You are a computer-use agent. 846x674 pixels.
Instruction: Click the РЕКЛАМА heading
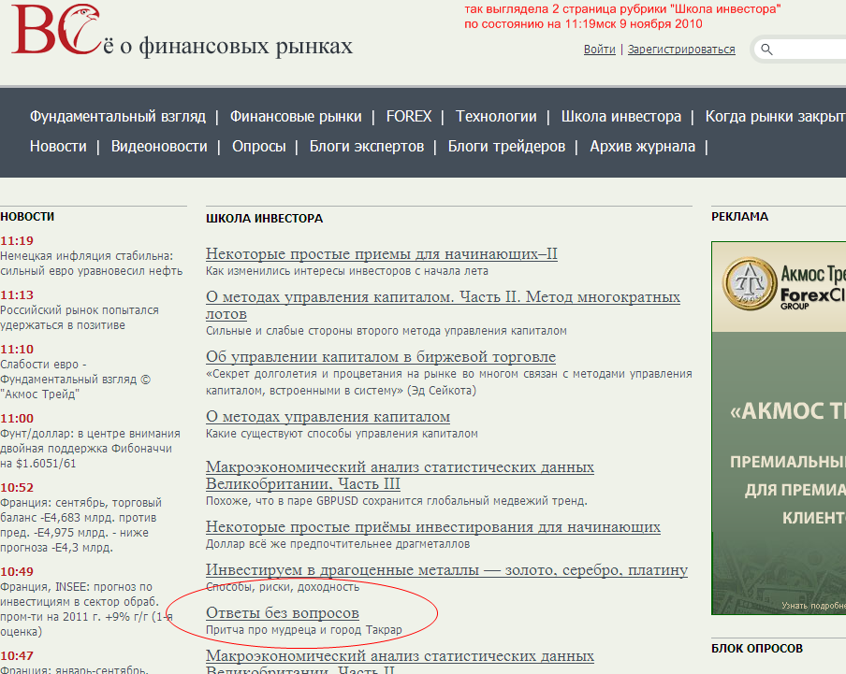pos(739,217)
